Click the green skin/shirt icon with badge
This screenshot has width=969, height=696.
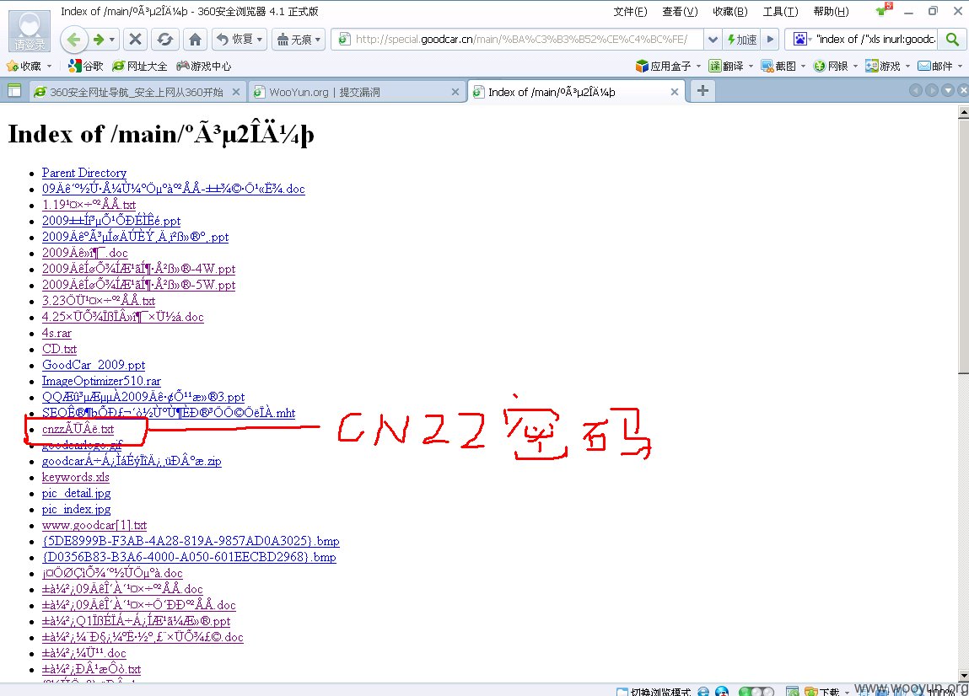coord(883,9)
